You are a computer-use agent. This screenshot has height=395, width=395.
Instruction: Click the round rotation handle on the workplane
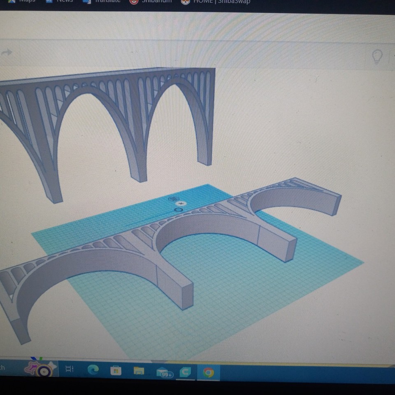pyautogui.click(x=178, y=209)
